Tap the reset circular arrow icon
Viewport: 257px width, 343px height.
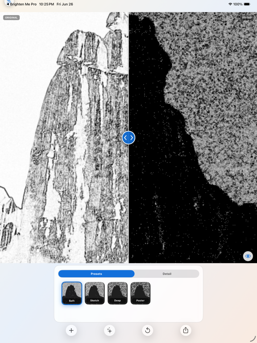click(x=148, y=330)
